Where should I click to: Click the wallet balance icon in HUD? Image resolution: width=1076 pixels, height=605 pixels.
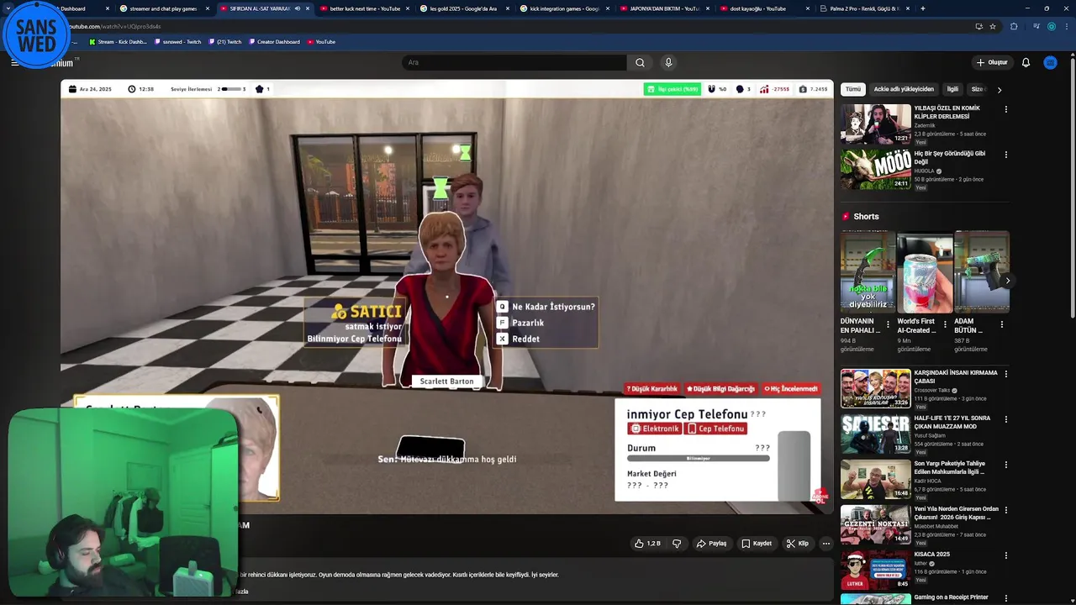click(x=803, y=89)
